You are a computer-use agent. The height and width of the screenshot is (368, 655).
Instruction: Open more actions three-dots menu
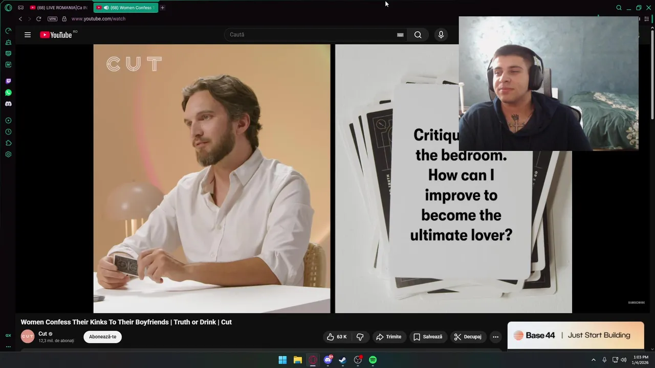coord(495,337)
